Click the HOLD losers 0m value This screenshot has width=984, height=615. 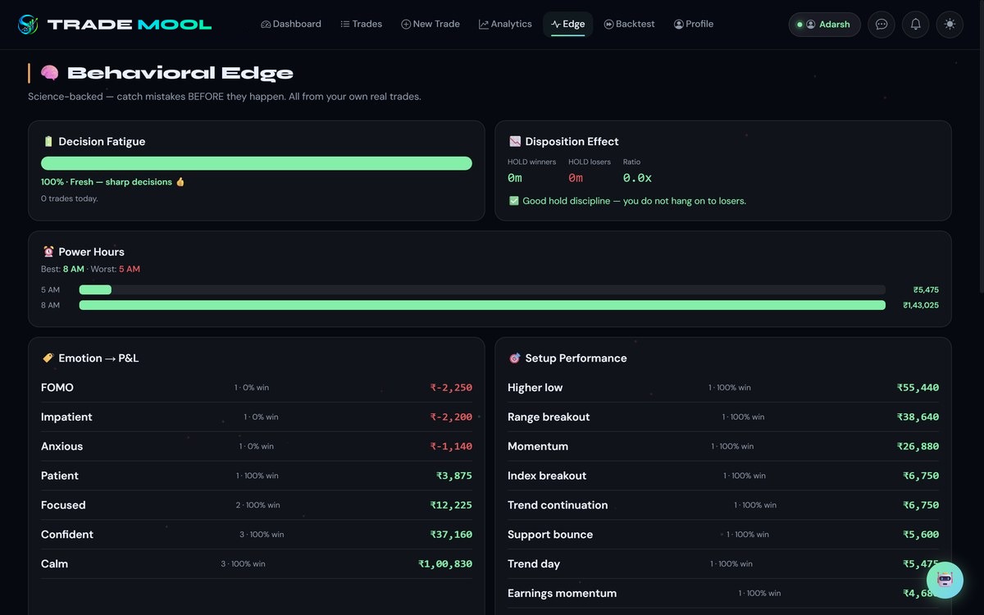click(576, 178)
